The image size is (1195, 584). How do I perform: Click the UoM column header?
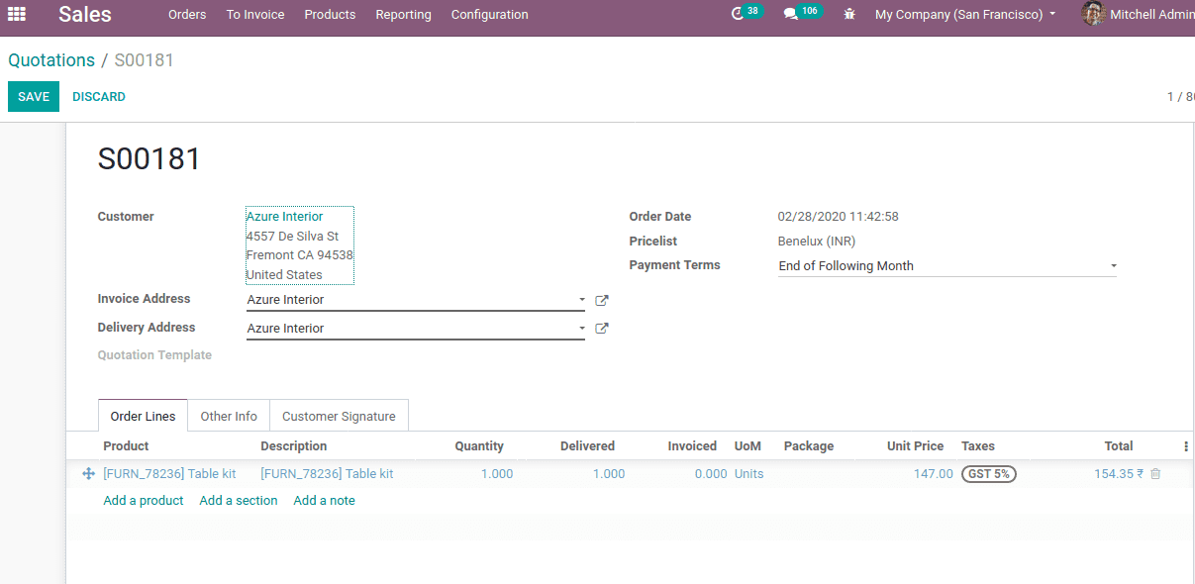point(747,446)
